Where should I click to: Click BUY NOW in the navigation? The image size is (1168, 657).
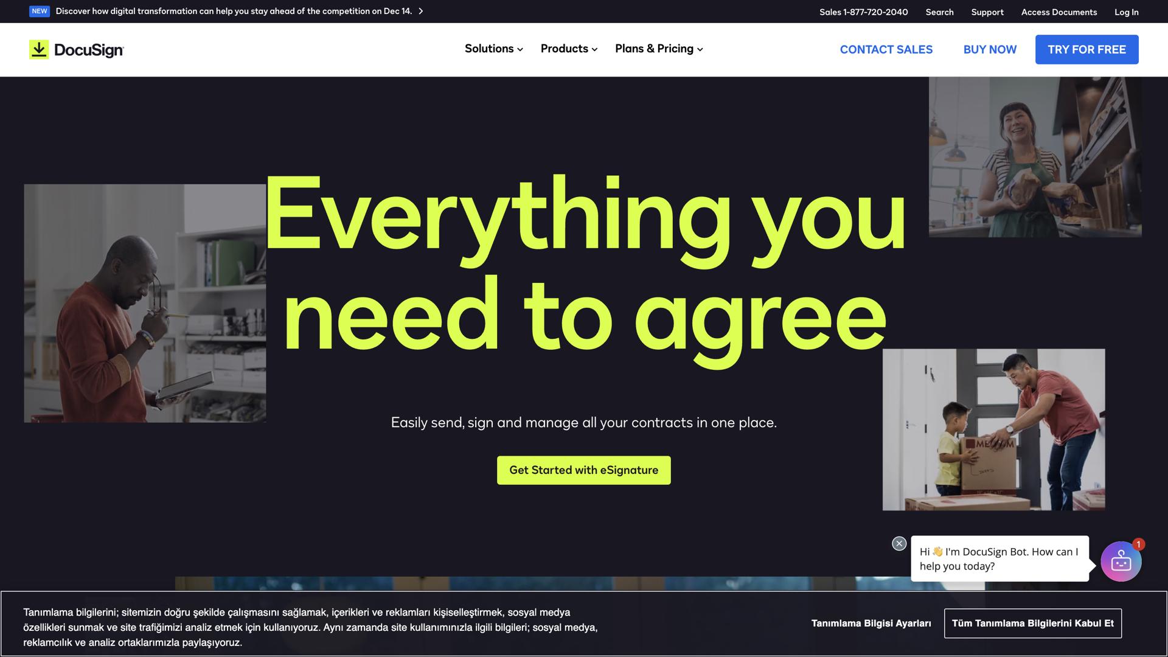990,49
